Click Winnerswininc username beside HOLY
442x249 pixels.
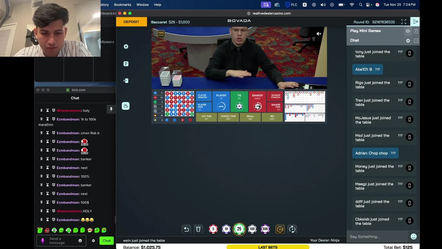pos(69,211)
